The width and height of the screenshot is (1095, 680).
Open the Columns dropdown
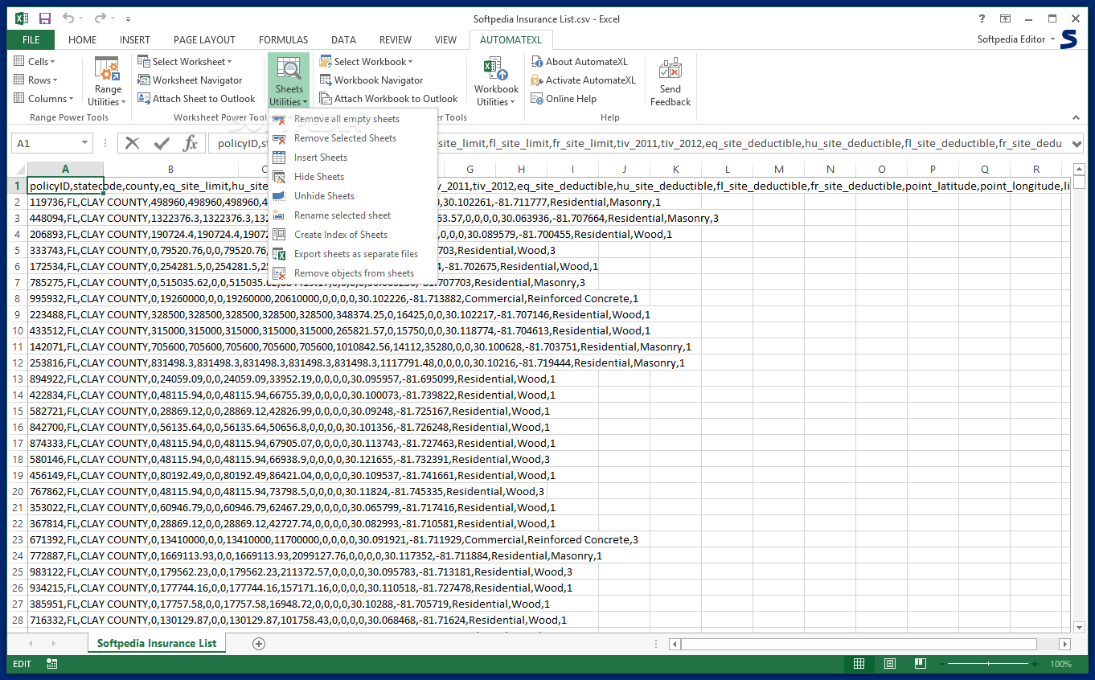click(43, 99)
